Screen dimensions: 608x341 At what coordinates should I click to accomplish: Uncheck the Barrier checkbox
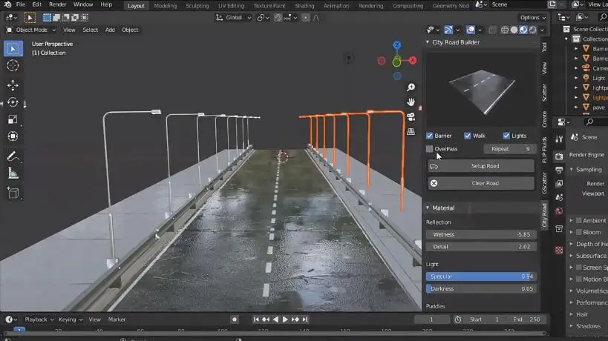430,136
